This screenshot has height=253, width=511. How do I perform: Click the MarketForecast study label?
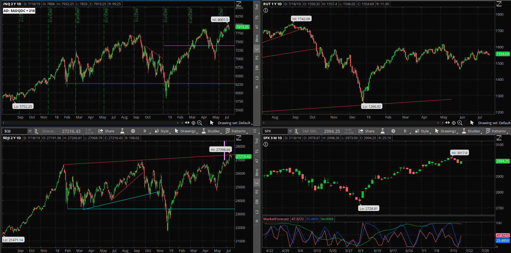[x=276, y=219]
